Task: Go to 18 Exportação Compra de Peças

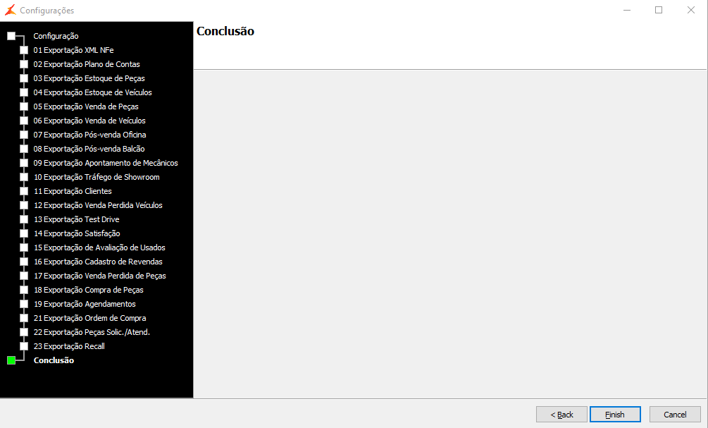Action: [x=89, y=290]
